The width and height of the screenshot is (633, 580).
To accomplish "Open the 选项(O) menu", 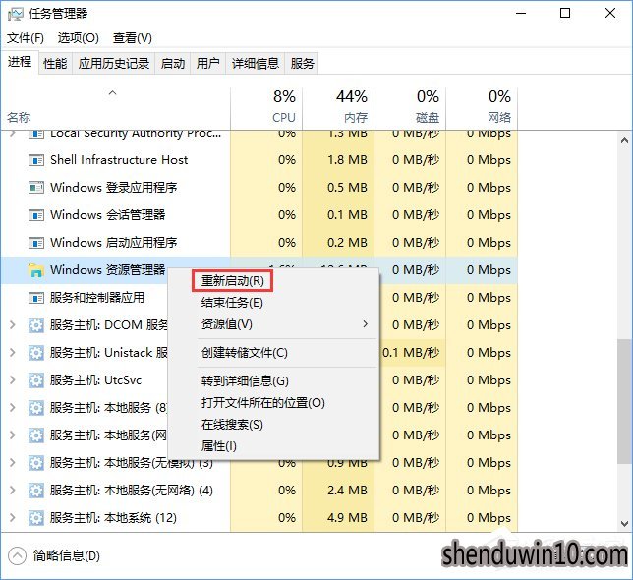I will coord(78,38).
